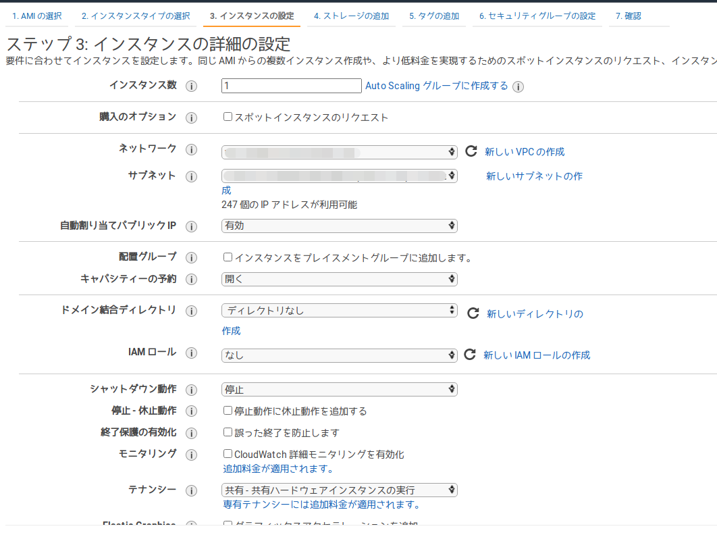Enable スポットインスタンスのリクエスト checkbox
This screenshot has width=717, height=537.
click(x=228, y=117)
